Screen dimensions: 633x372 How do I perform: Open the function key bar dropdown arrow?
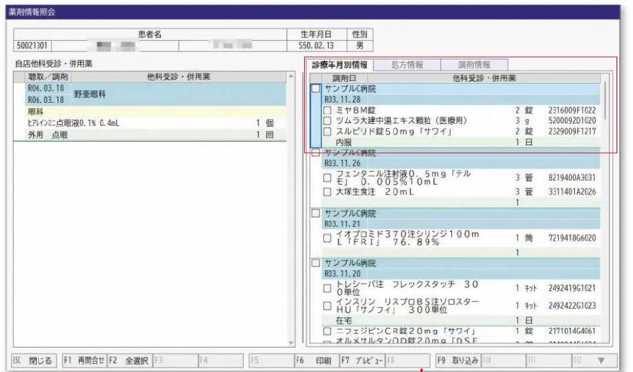(601, 360)
